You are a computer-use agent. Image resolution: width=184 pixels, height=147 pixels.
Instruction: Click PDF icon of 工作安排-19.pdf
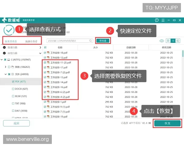click(48, 116)
